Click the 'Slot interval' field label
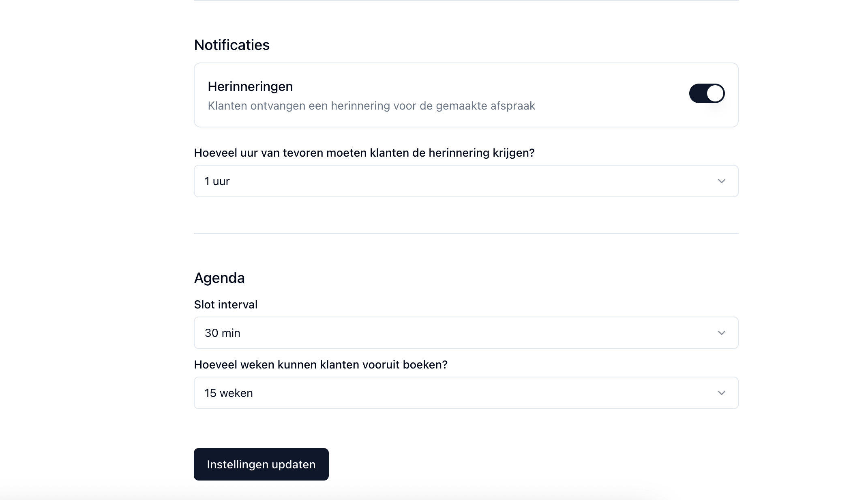866x500 pixels. pyautogui.click(x=226, y=304)
